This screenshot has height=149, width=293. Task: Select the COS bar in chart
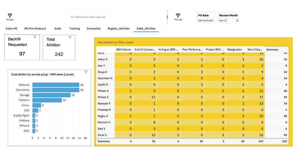click(x=35, y=111)
